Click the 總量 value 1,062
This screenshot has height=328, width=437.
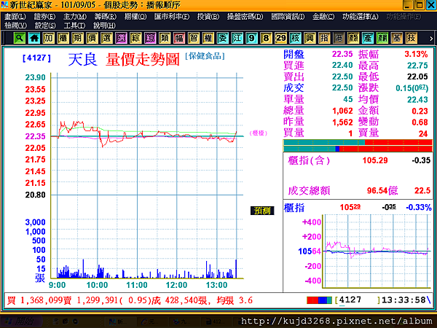coord(342,111)
